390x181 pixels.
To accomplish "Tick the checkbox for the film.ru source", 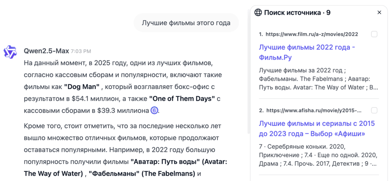I will point(374,34).
